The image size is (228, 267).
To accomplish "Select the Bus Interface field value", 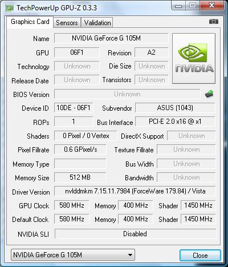I will click(x=175, y=122).
